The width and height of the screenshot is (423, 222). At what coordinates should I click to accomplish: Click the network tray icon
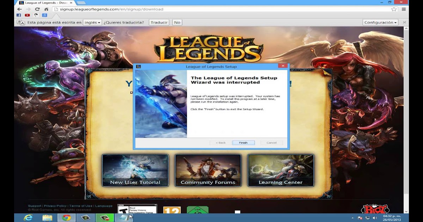(368, 218)
